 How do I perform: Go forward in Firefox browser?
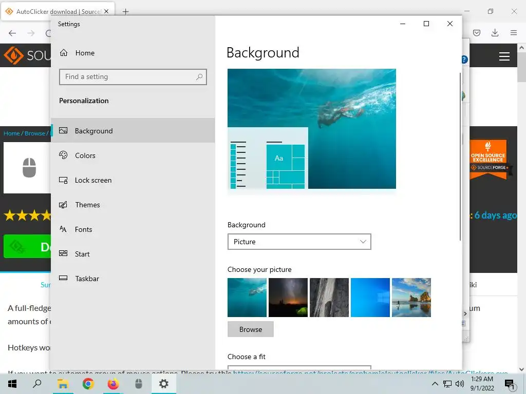(x=31, y=33)
